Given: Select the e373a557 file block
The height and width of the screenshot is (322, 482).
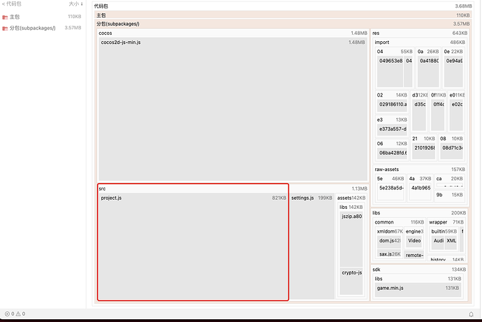Looking at the screenshot, I should [392, 130].
